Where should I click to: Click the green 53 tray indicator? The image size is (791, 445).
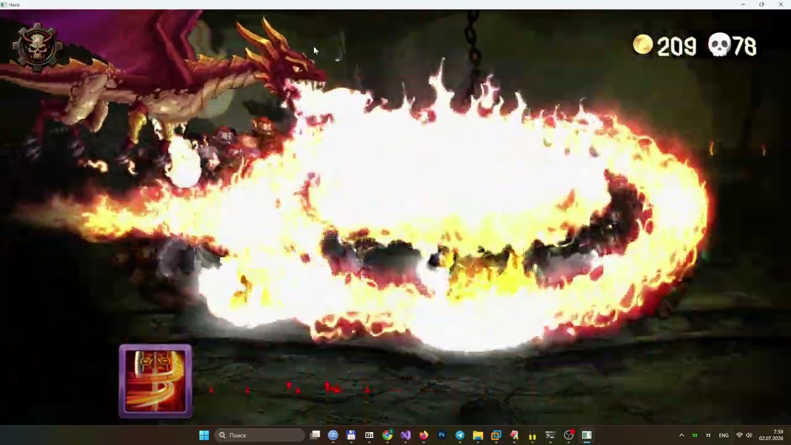point(695,435)
